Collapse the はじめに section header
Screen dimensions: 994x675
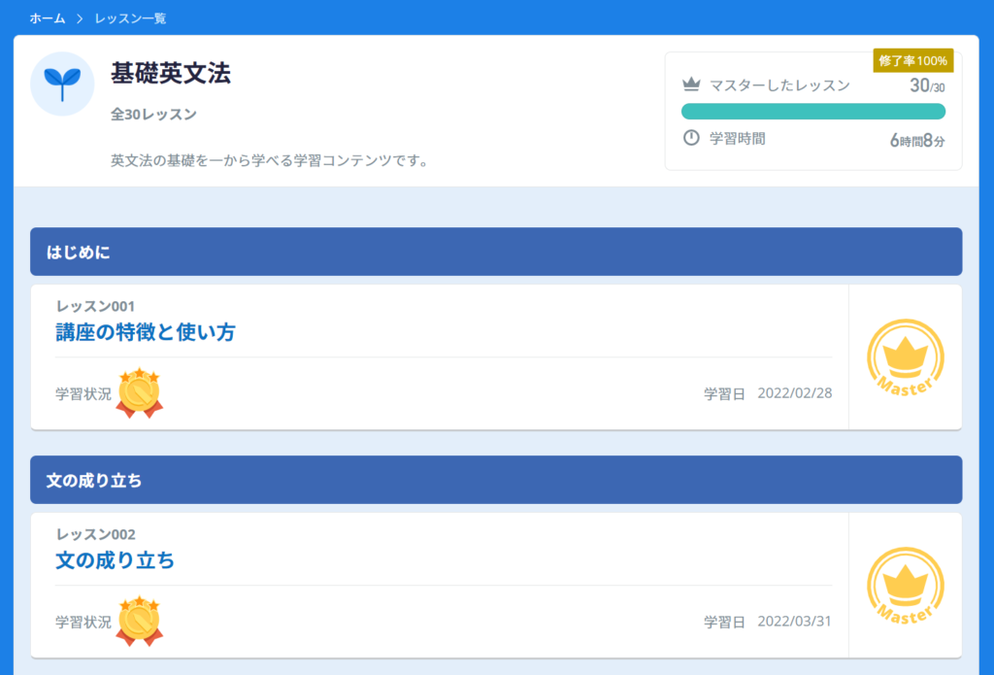[496, 252]
